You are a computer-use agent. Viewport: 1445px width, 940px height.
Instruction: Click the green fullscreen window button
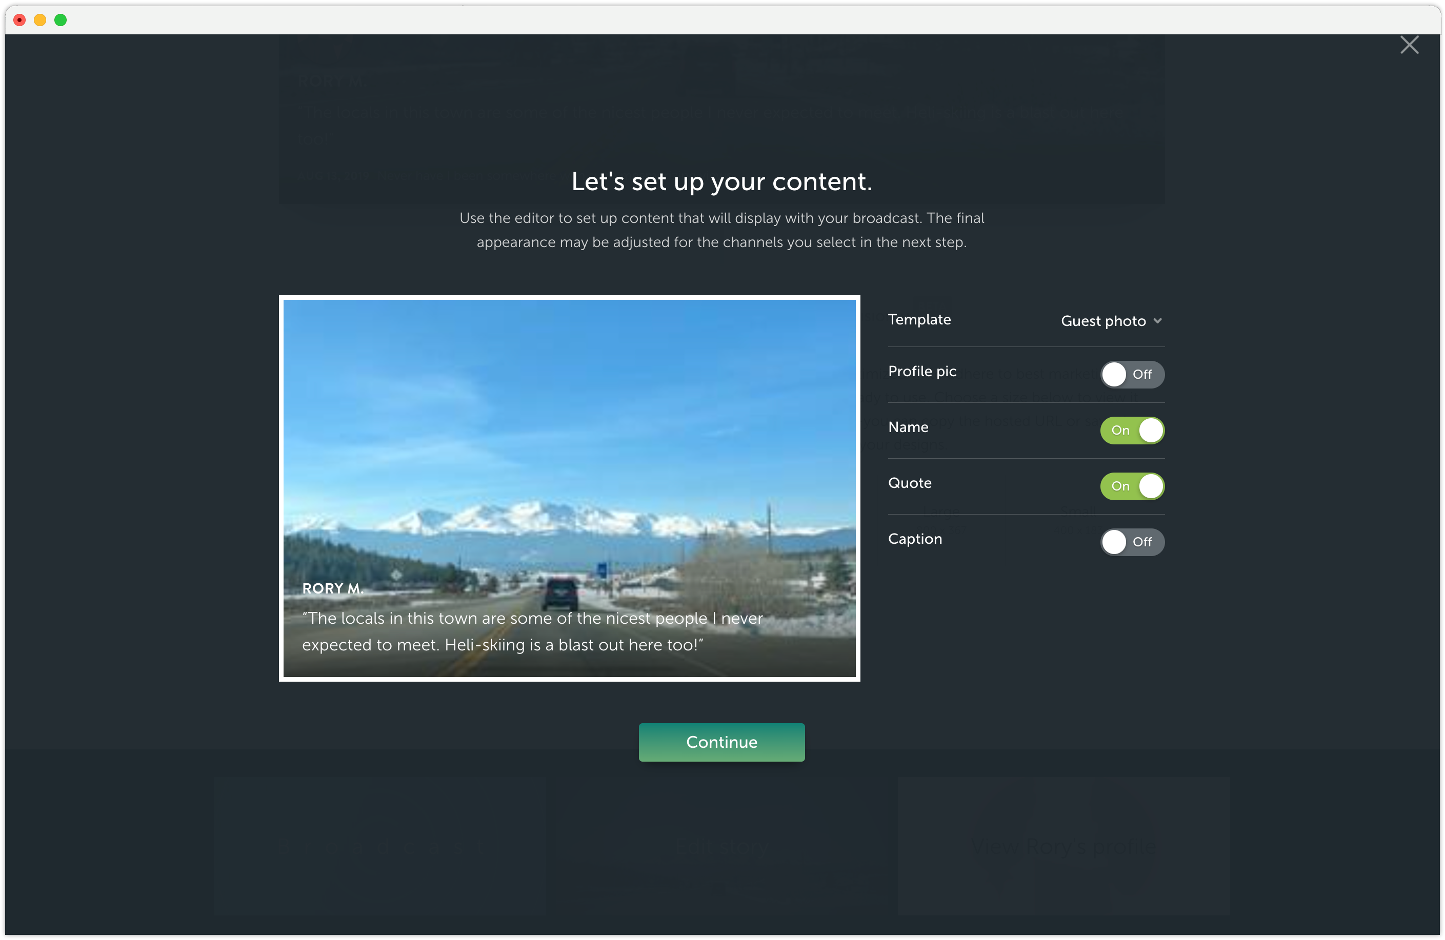click(x=61, y=20)
